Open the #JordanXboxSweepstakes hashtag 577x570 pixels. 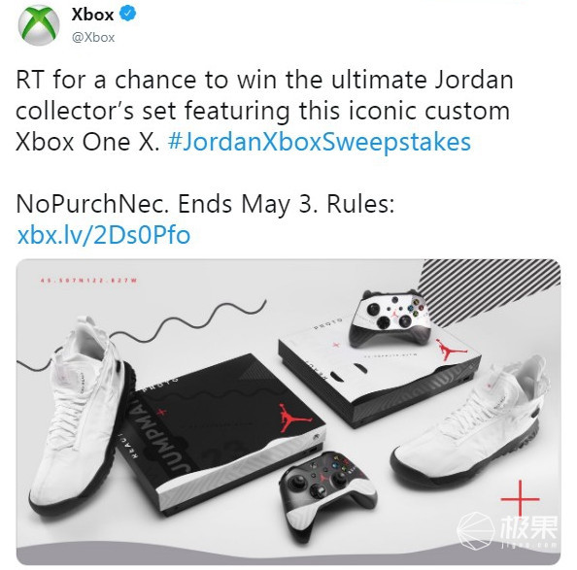319,142
